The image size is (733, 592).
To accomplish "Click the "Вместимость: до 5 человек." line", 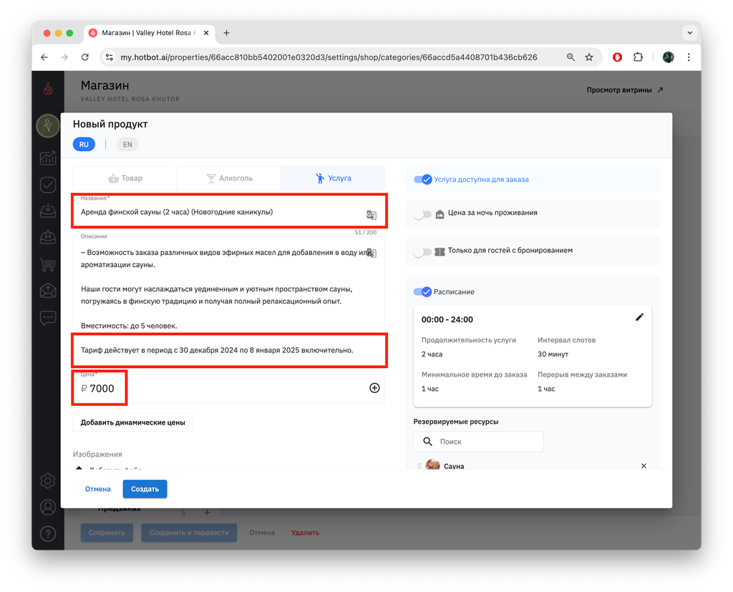I will [x=129, y=326].
